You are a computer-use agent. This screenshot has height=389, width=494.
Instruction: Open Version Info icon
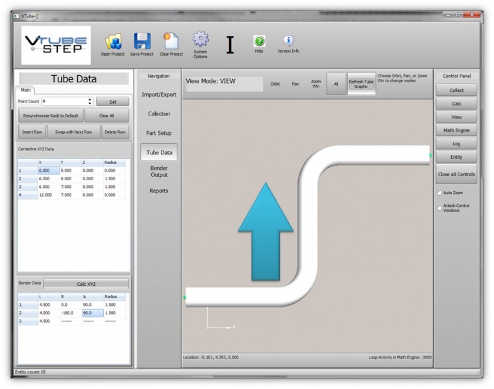click(x=288, y=41)
